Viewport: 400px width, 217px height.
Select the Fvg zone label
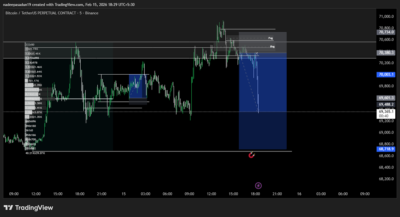270,38
